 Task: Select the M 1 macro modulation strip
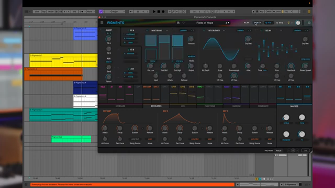tap(281, 93)
